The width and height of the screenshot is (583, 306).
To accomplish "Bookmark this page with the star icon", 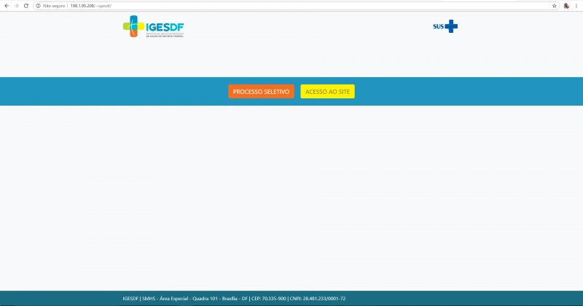I will click(555, 5).
